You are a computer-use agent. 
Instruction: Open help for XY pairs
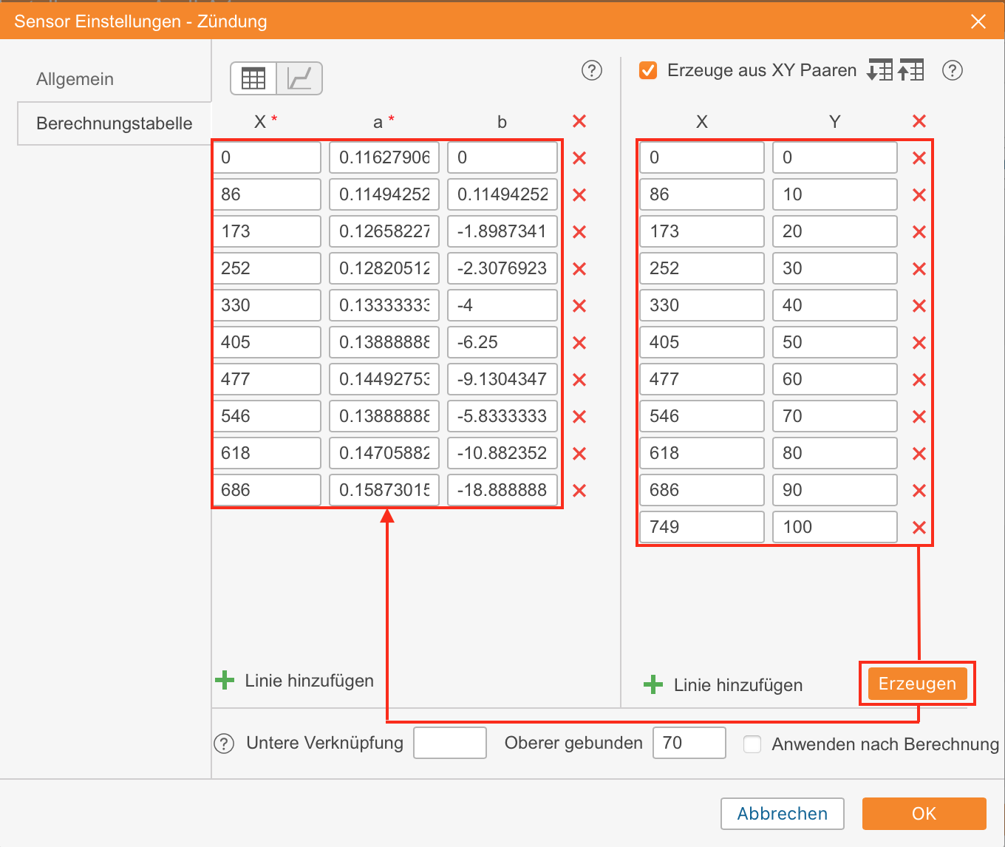[x=953, y=70]
